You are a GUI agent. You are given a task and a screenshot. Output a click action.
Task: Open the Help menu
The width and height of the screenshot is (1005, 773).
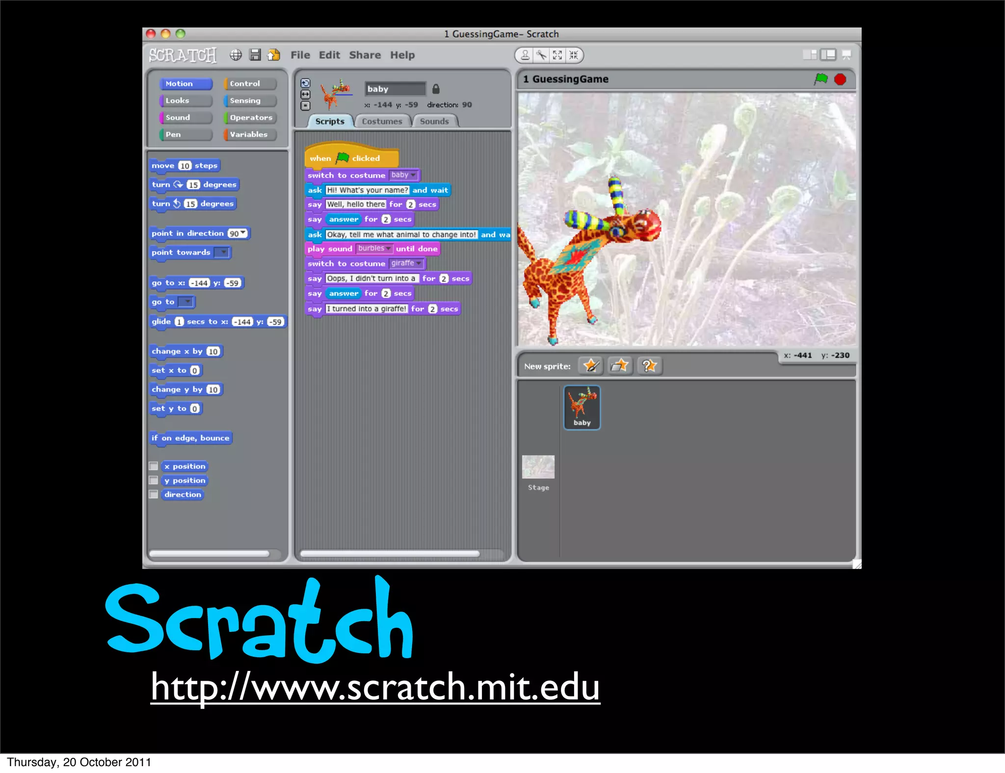coord(402,55)
